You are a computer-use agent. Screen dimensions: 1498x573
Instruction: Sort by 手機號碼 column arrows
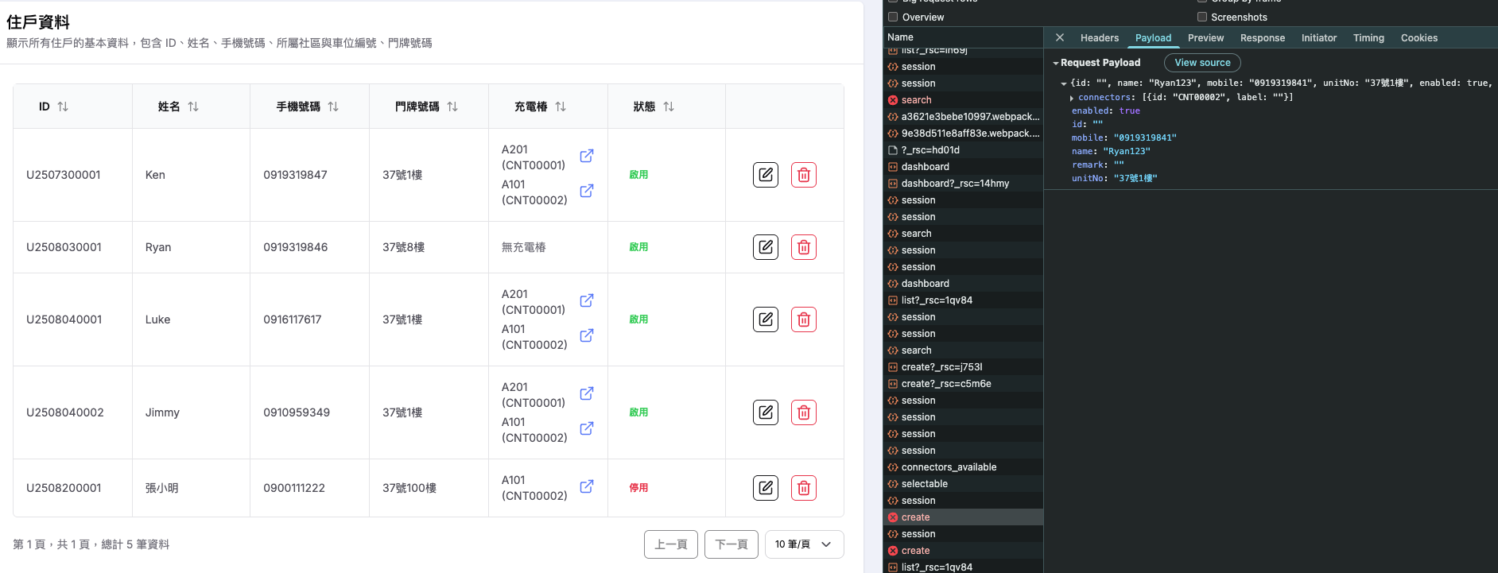(x=333, y=106)
